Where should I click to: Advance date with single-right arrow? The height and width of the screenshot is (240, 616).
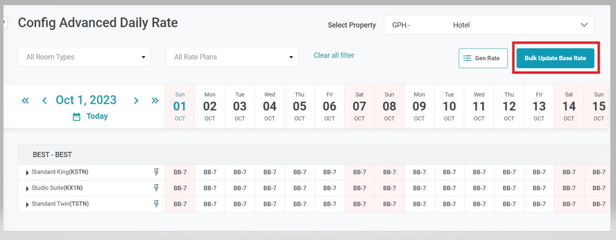(136, 100)
